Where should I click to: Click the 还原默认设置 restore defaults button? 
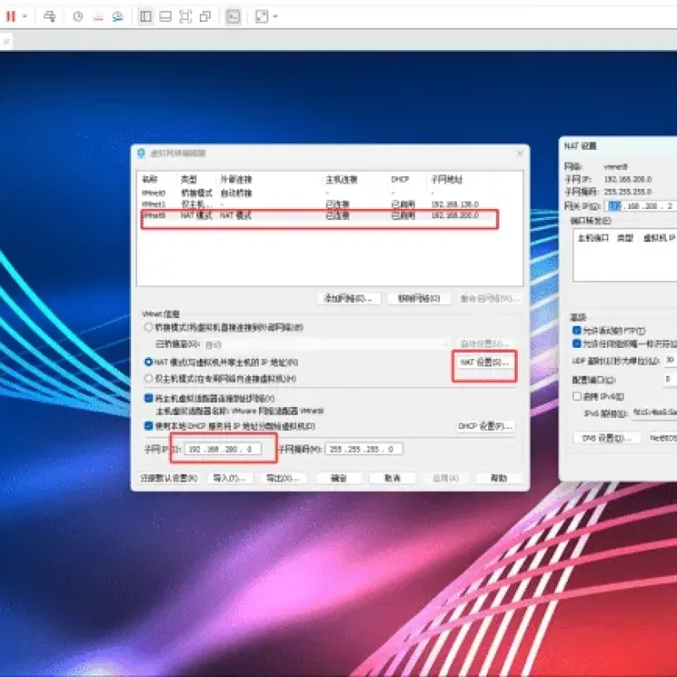pos(168,478)
